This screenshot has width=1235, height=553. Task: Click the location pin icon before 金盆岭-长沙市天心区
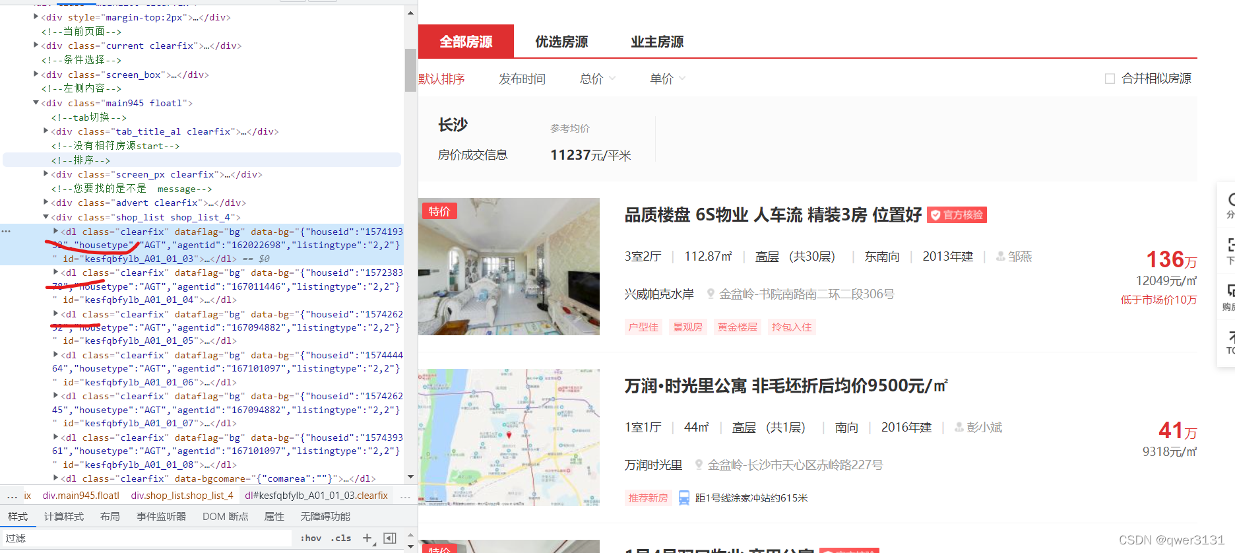tap(699, 465)
